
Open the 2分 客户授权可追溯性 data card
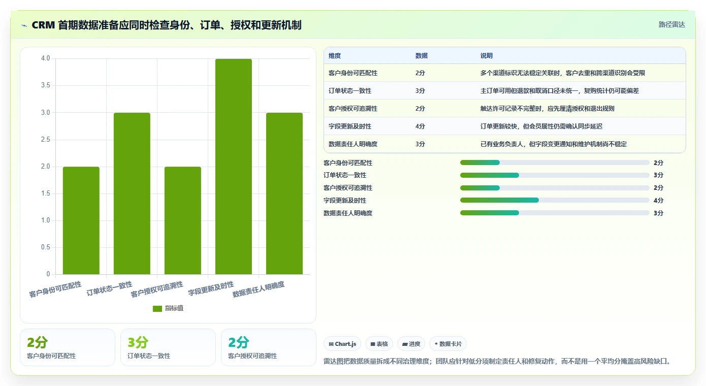click(269, 347)
